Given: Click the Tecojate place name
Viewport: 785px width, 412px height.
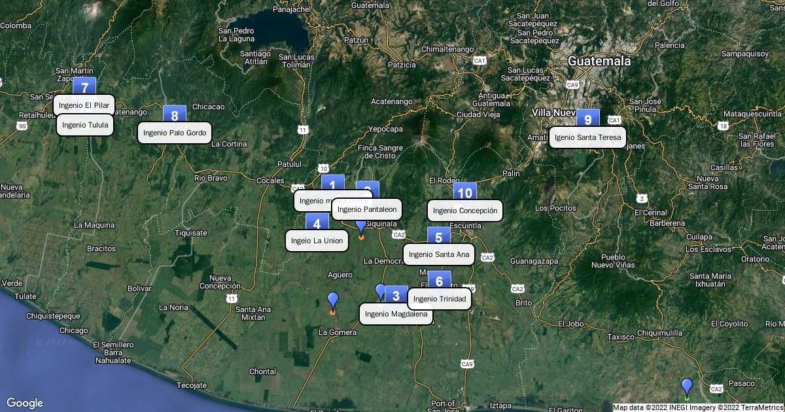Looking at the screenshot, I should [192, 385].
